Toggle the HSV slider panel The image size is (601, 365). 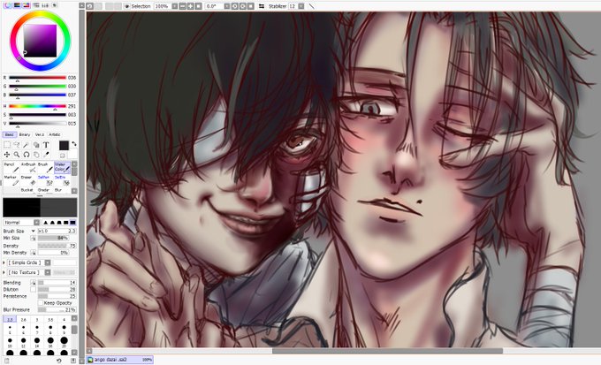(x=26, y=5)
